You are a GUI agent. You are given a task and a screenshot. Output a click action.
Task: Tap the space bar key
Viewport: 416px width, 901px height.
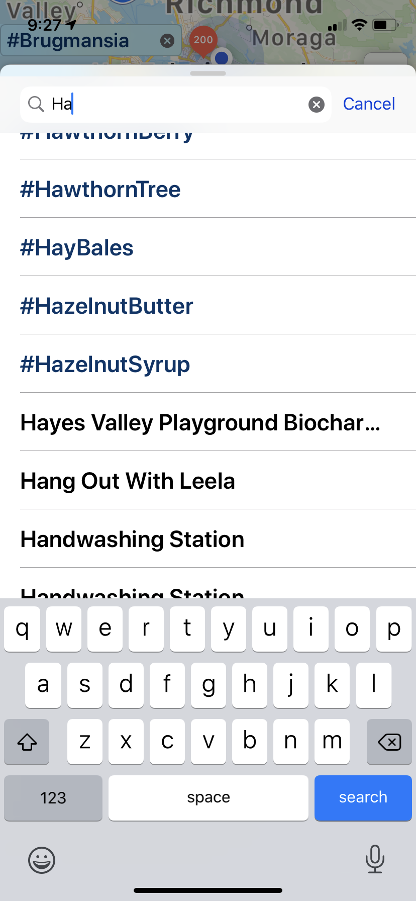(x=208, y=798)
